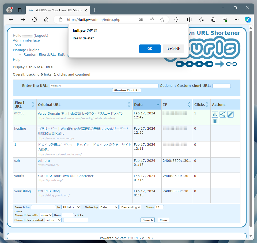Click the translate page icon
Viewport: 257px width, 243px height.
pyautogui.click(x=141, y=20)
